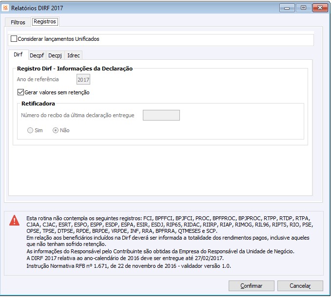Uncheck Gerar valores sem retenção
Screen dimensions: 332x297
tap(20, 92)
